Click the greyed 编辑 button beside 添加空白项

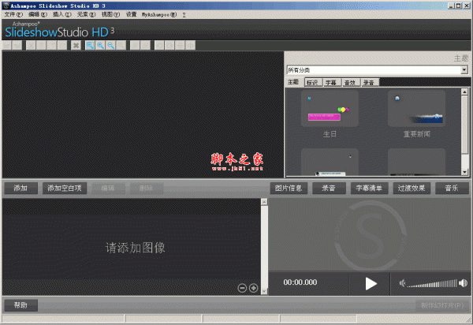[x=108, y=189]
